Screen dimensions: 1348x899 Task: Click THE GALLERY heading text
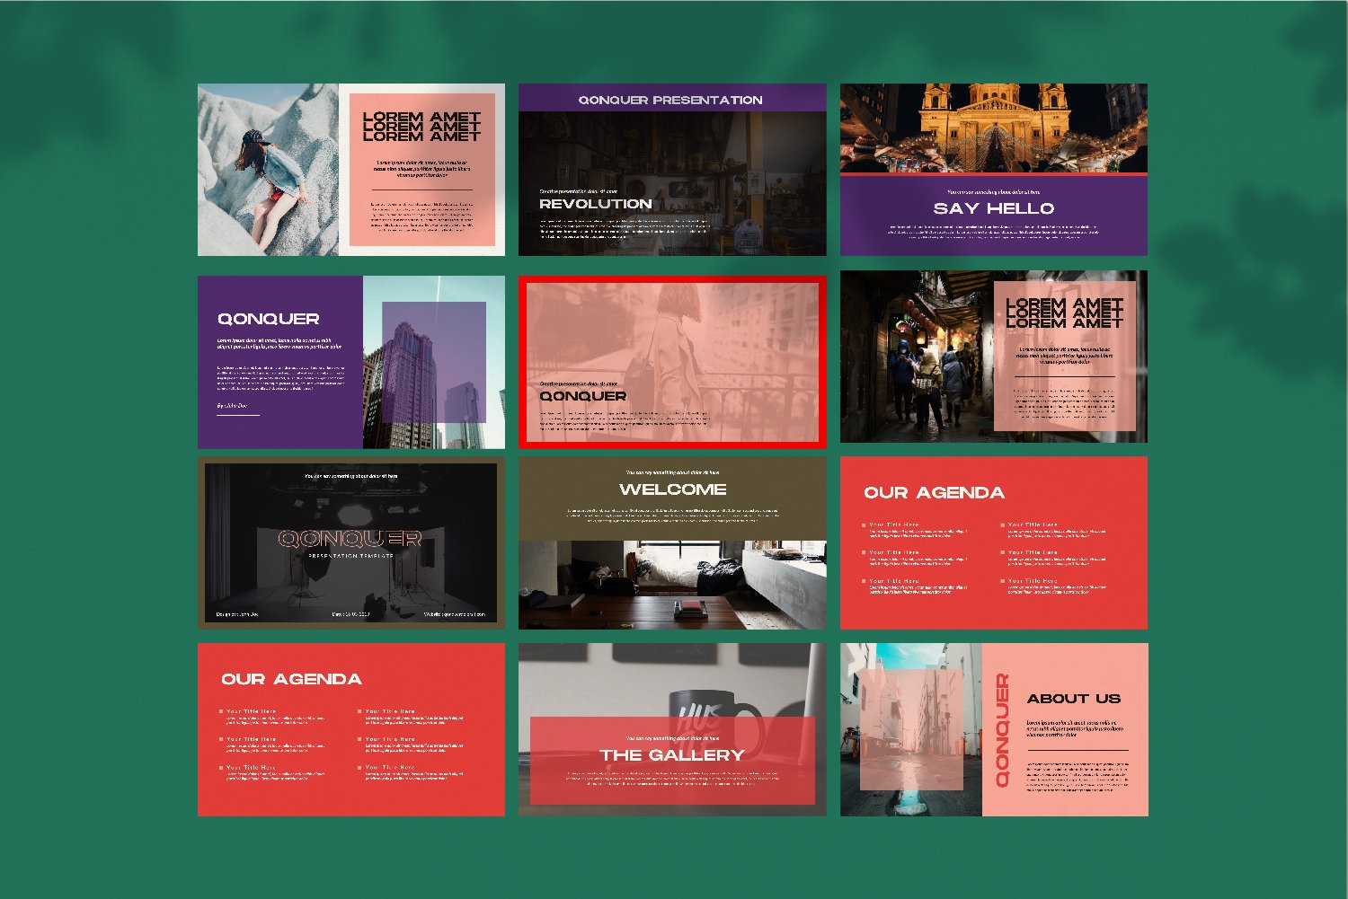(x=672, y=755)
